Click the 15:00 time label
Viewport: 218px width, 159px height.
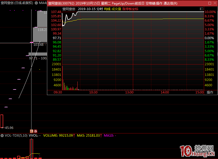pos(200,92)
